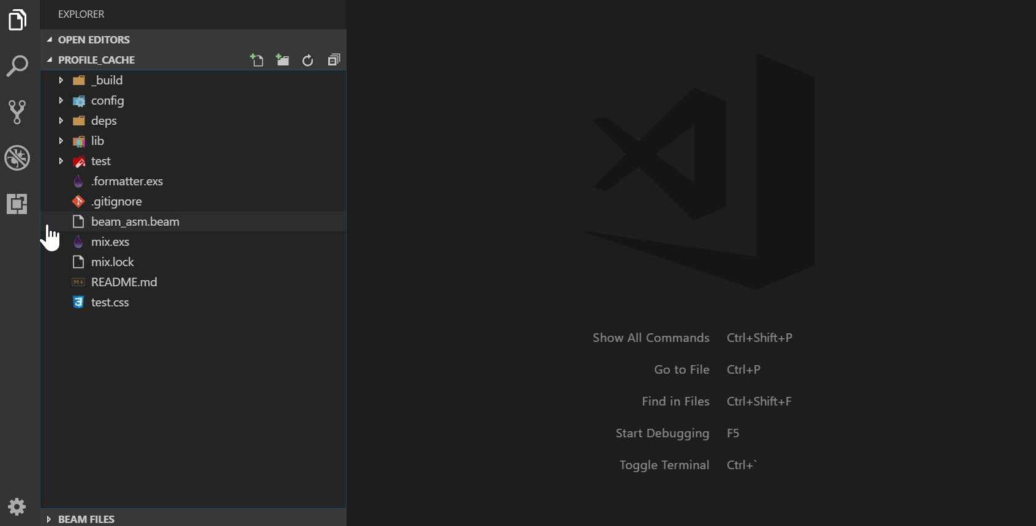Click the Start Debugging label
Viewport: 1036px width, 526px height.
click(x=663, y=433)
